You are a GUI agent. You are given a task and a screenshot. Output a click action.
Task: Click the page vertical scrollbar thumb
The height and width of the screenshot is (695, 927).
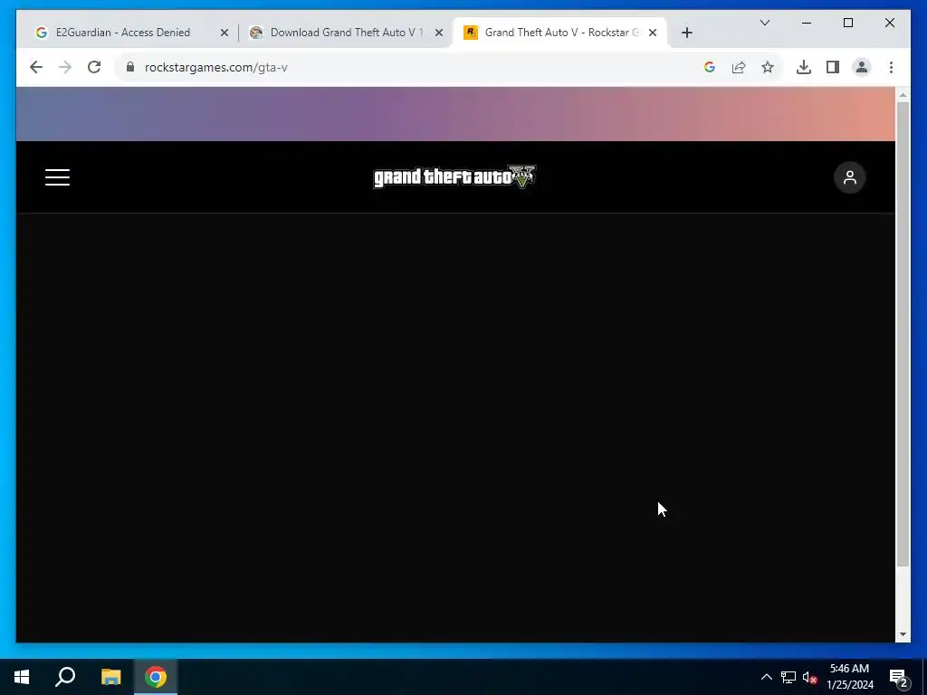[903, 334]
